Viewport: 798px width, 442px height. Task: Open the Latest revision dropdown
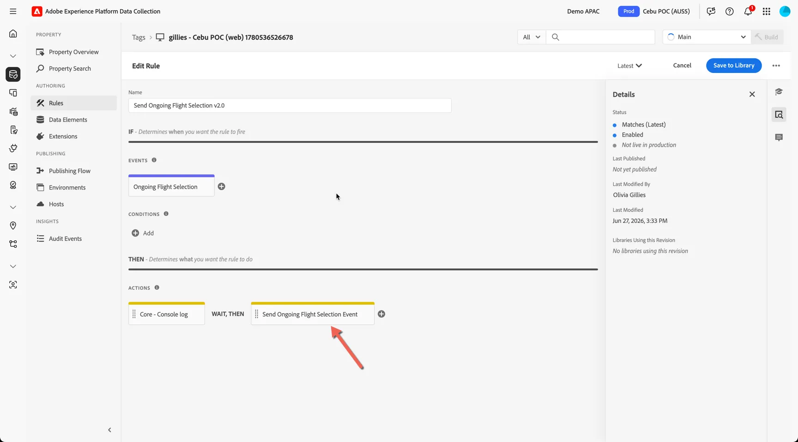[630, 66]
